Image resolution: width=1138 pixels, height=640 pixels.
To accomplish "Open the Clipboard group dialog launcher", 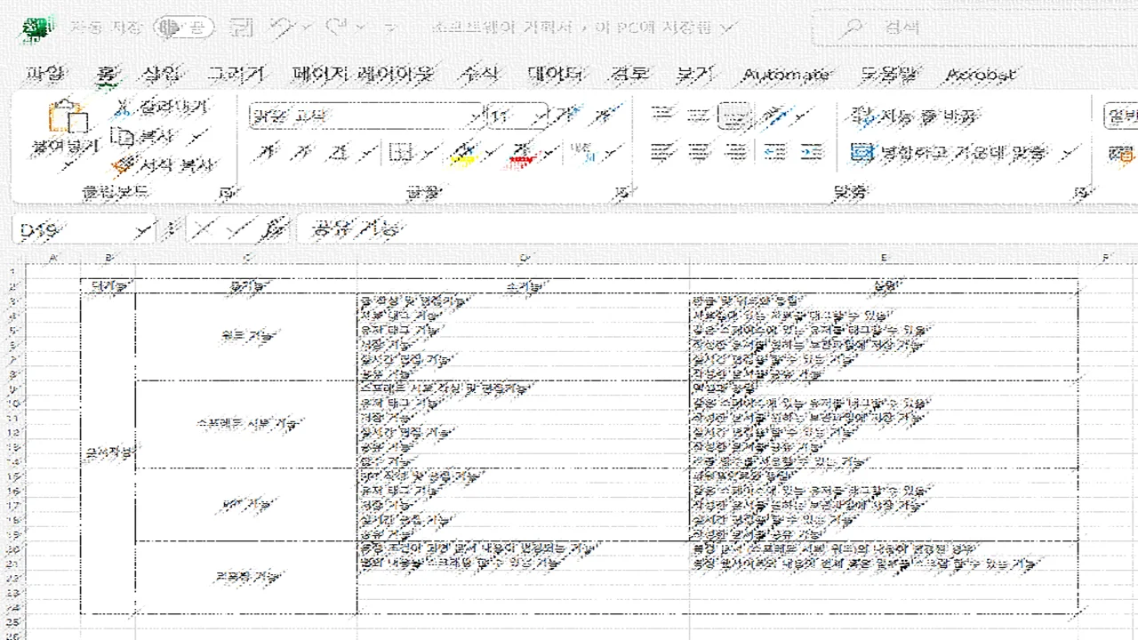I will point(225,191).
